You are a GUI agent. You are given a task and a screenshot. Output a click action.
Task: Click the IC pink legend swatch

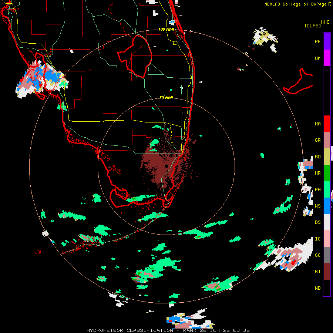pyautogui.click(x=327, y=239)
